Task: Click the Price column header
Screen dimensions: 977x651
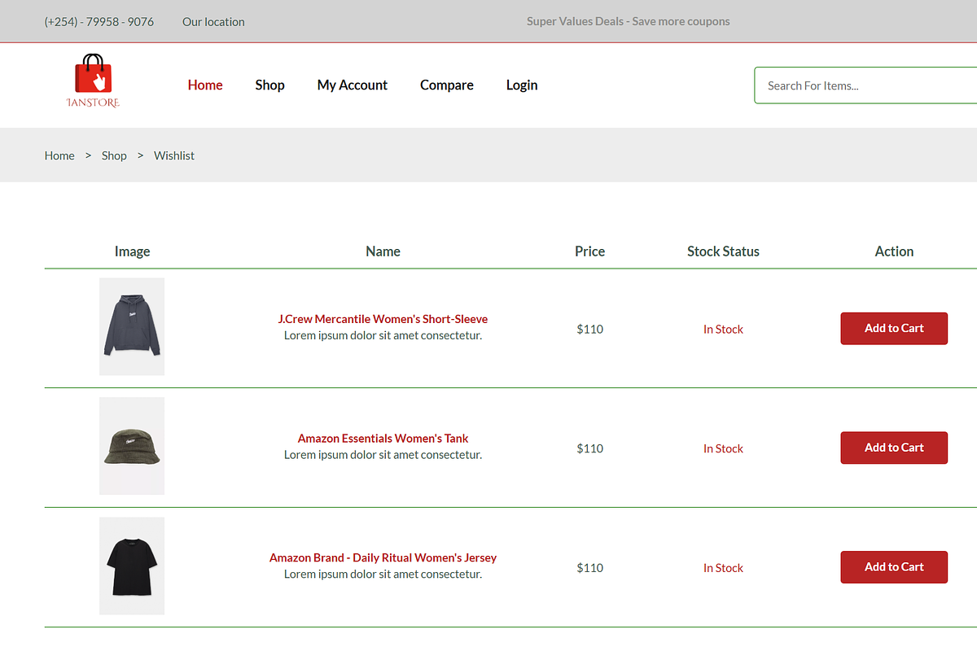Action: point(589,251)
